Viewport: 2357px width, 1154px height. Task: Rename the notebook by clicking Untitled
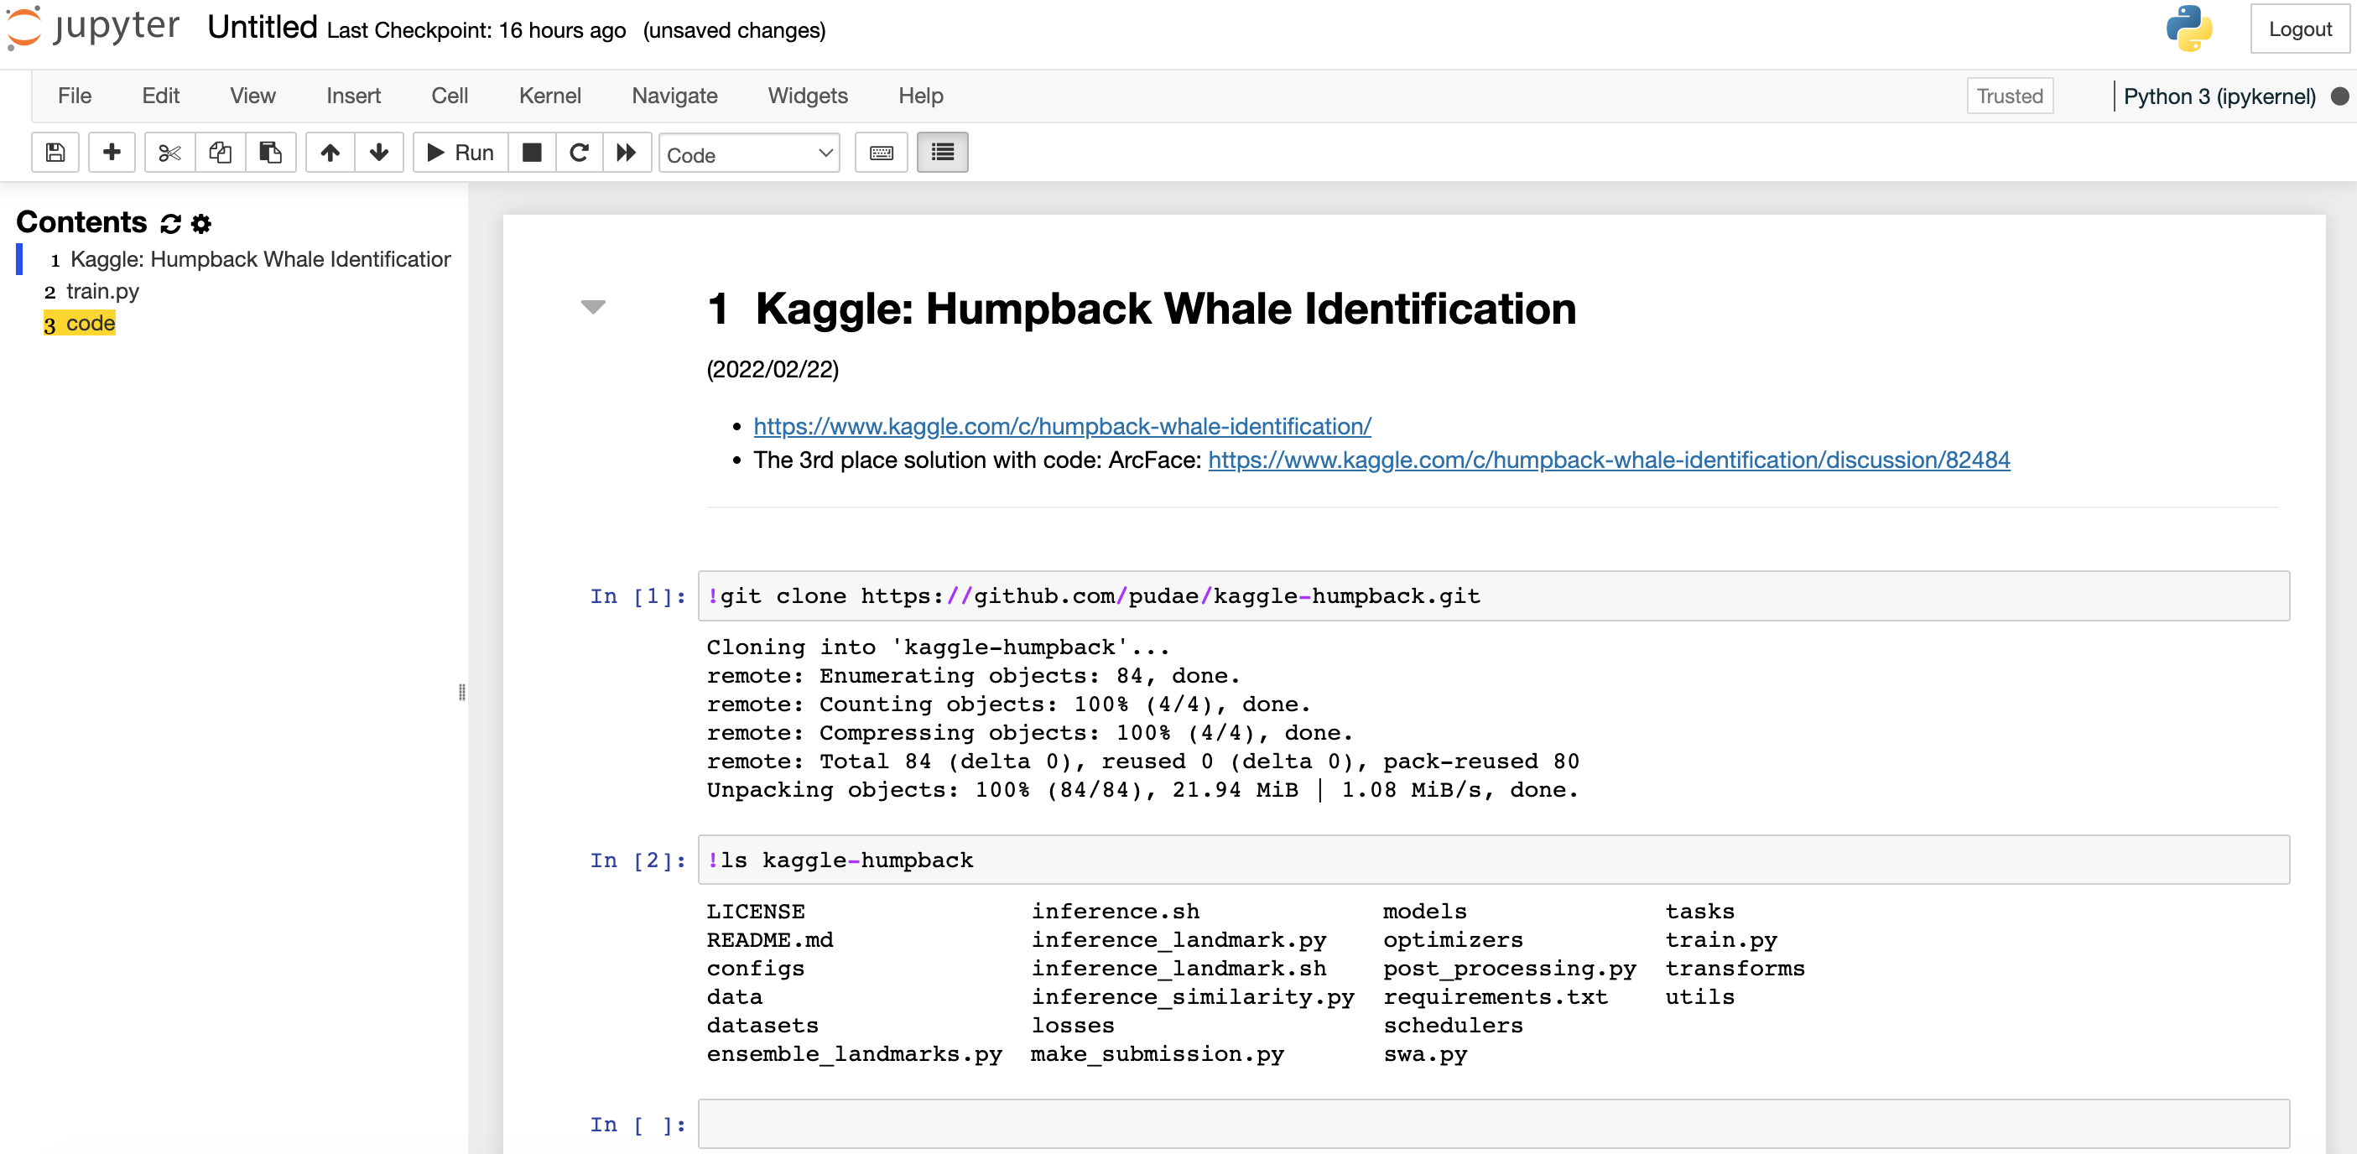click(262, 28)
